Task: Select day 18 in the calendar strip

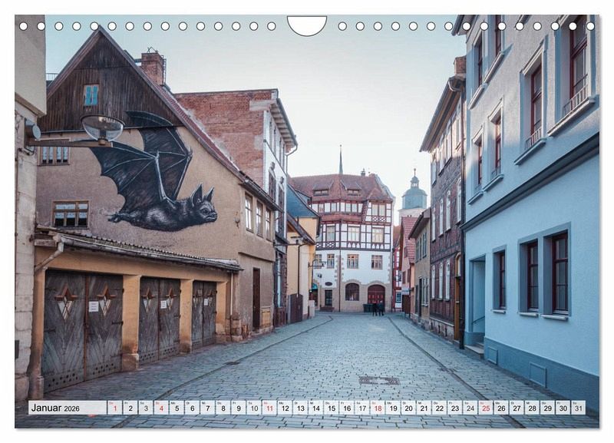Action: point(378,408)
